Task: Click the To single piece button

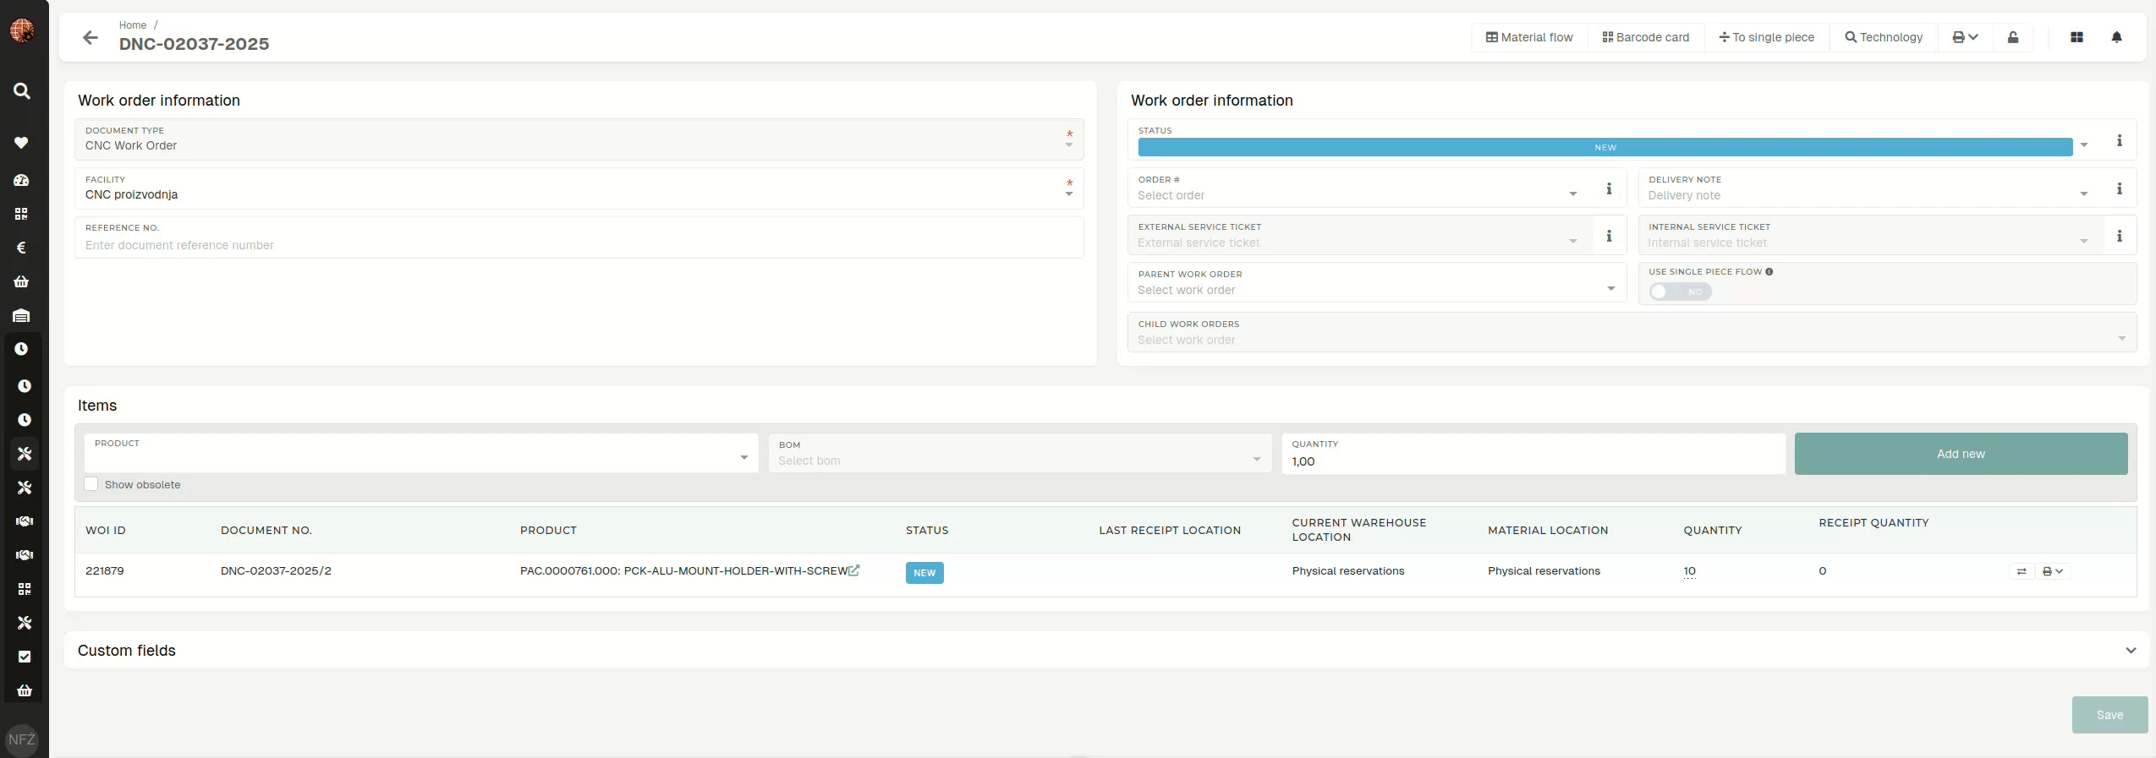Action: click(1766, 37)
